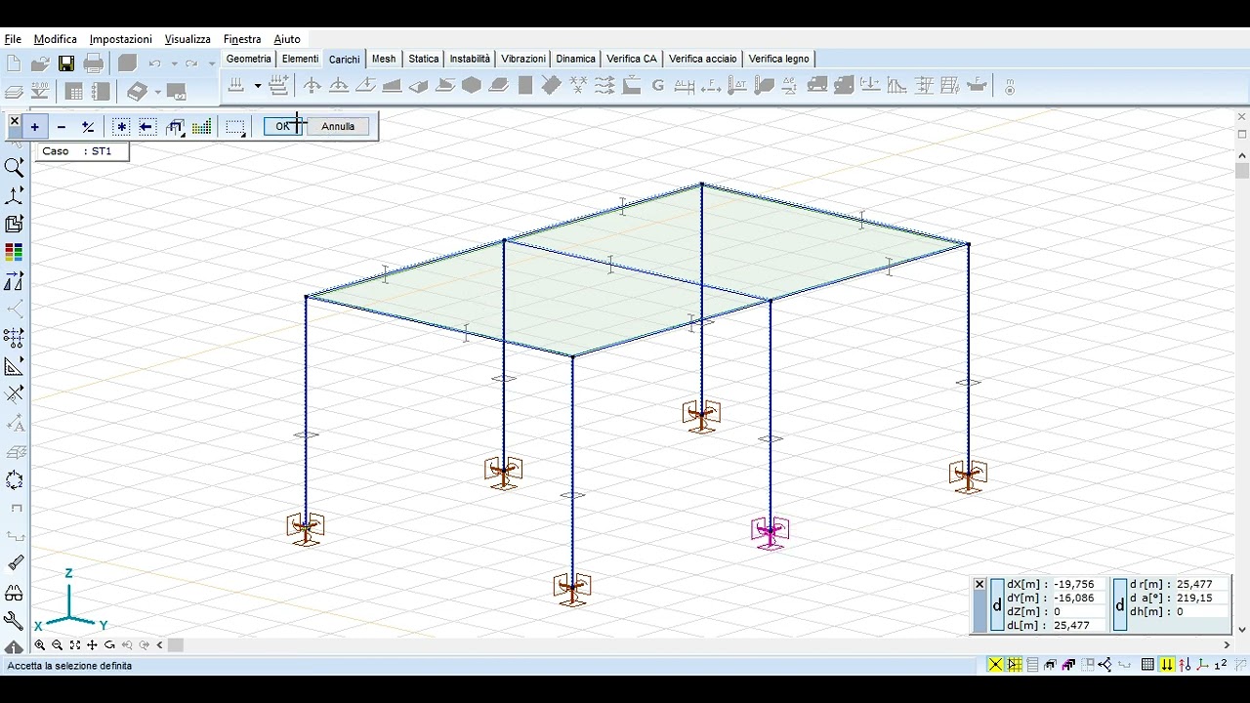1250x703 pixels.
Task: Confirm the selection with OK
Action: coord(284,126)
